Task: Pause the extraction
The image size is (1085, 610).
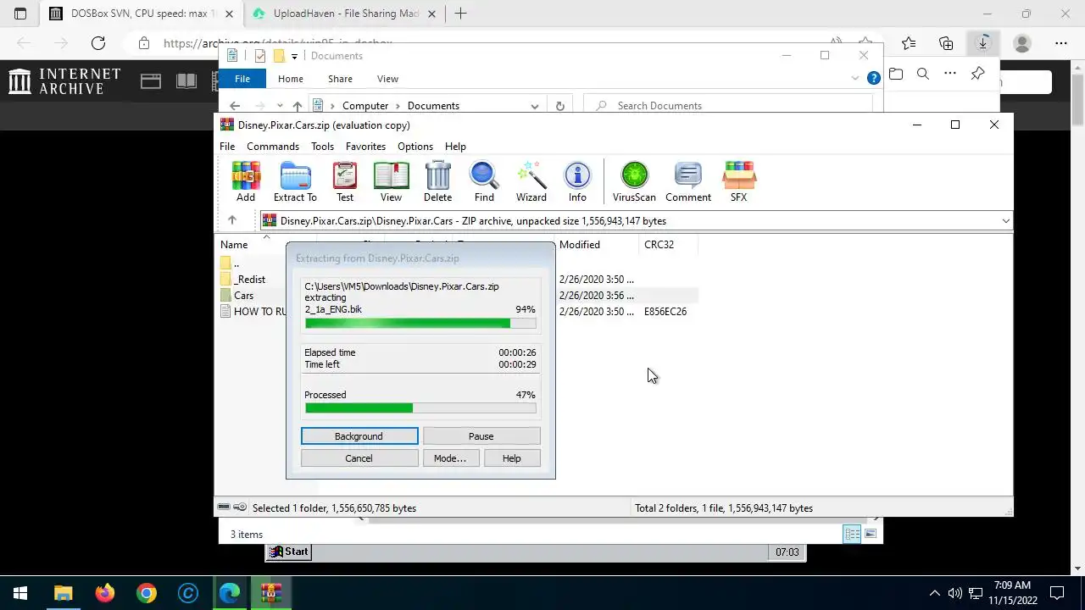Action: 481,436
